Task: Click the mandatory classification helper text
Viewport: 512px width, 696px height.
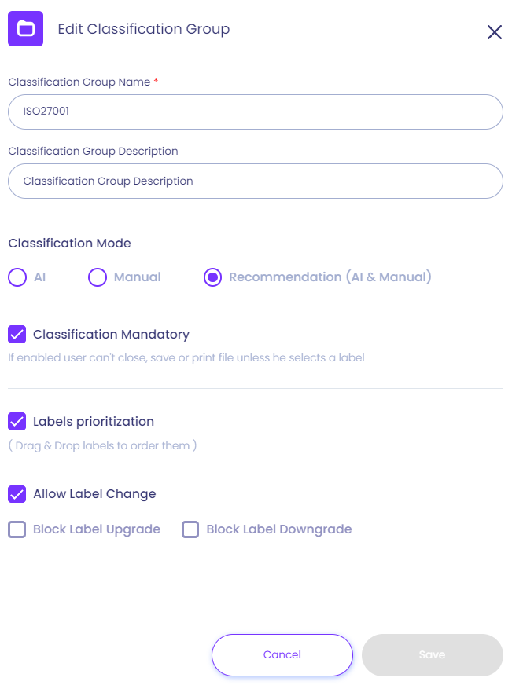Action: [x=186, y=358]
